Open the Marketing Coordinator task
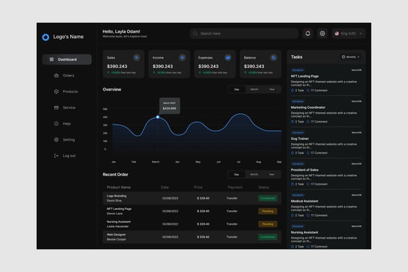 tap(308, 107)
